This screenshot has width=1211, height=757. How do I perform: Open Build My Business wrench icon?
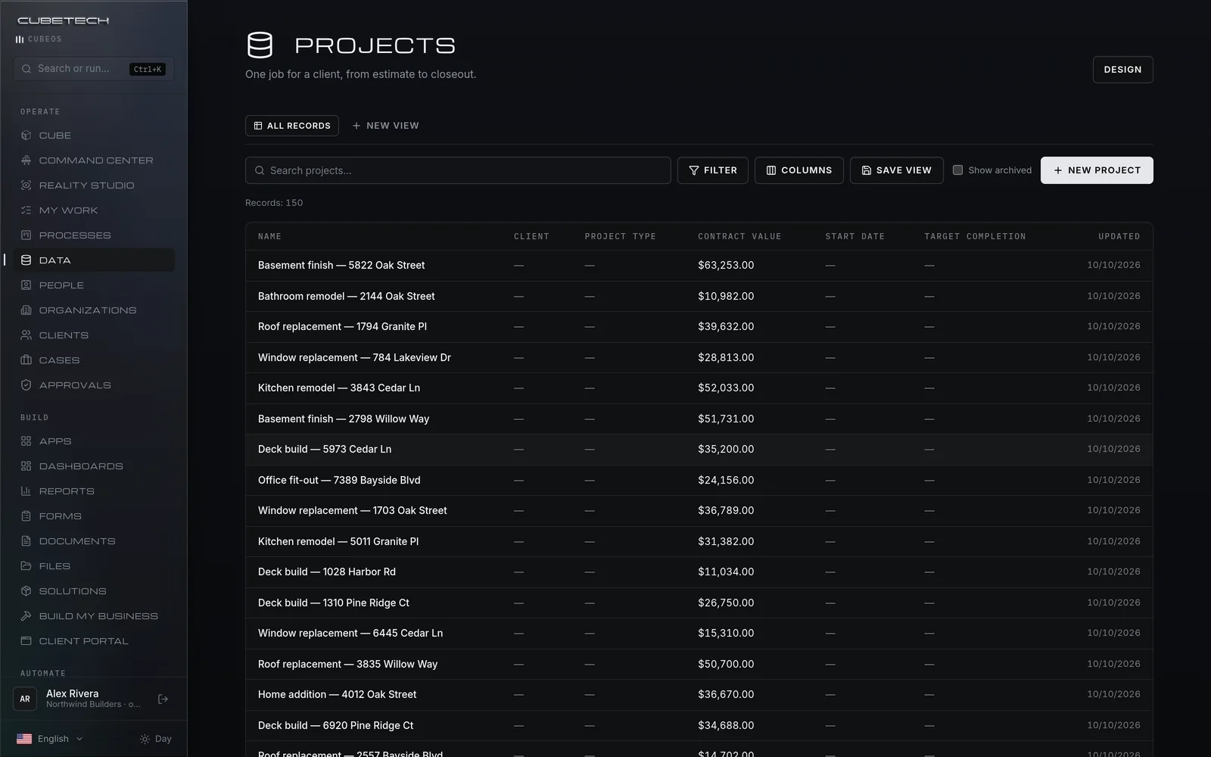point(26,616)
